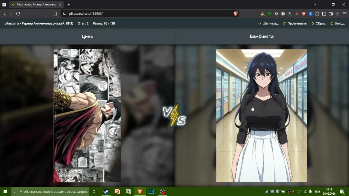This screenshot has height=196, width=349.
Task: Open OBS Studio from the taskbar
Action: pos(163,191)
